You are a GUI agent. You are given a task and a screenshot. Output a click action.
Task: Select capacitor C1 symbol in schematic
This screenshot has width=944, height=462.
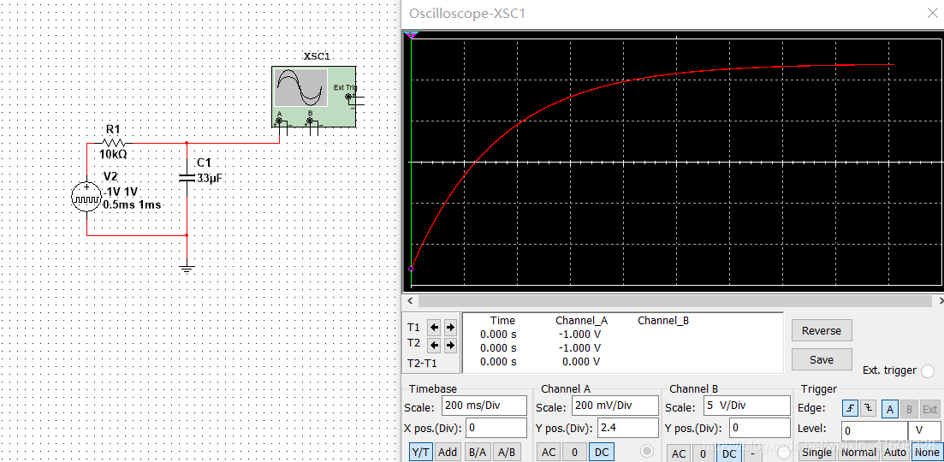(x=187, y=177)
